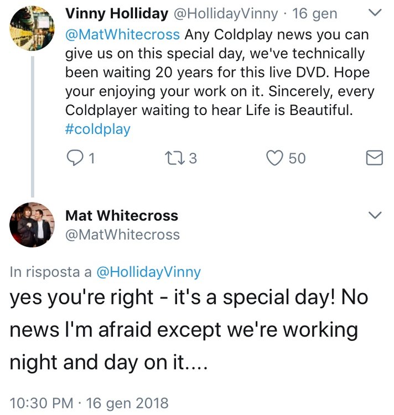Open the #coldplay hashtag
The image size is (394, 415).
point(98,129)
